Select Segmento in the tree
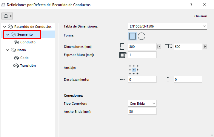This screenshot has height=137, width=214. tap(25, 34)
